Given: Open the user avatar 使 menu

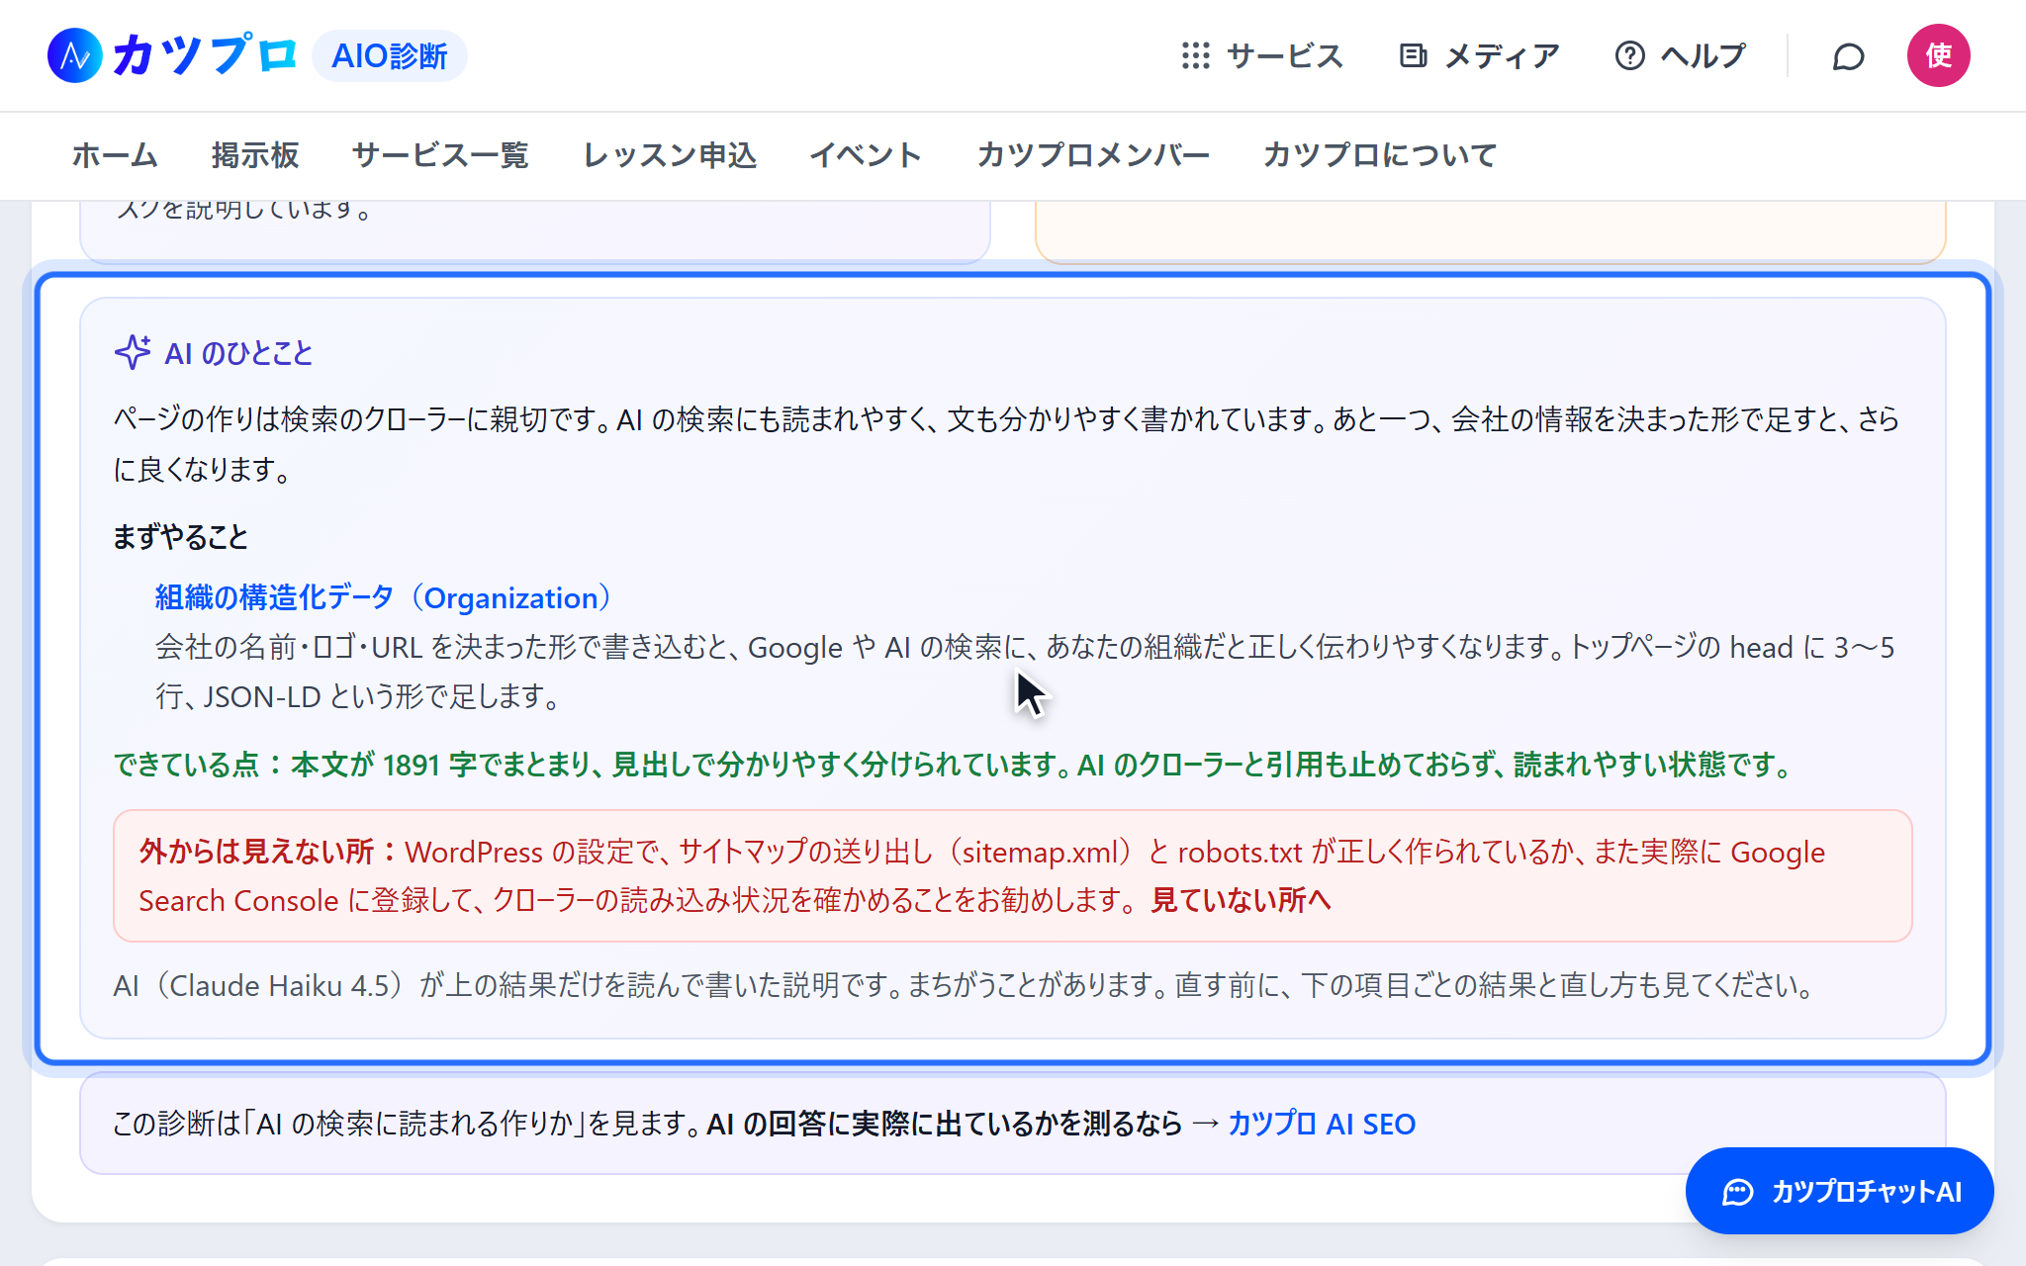Looking at the screenshot, I should pyautogui.click(x=1938, y=55).
